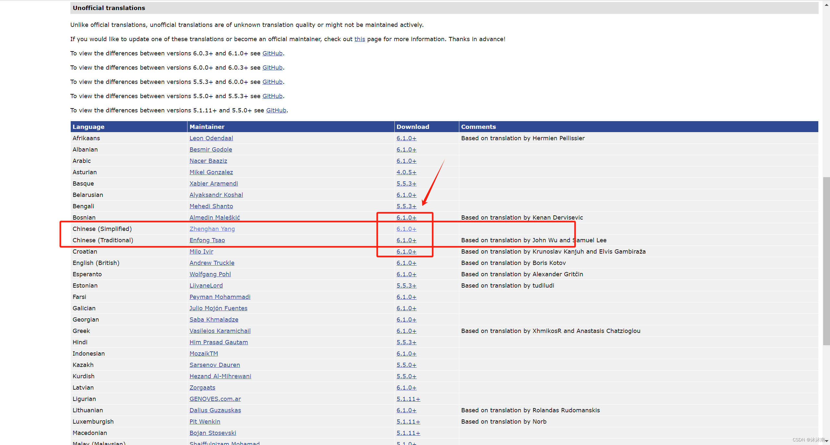Download Bengali translation 5.5.3+
The image size is (830, 445).
pos(406,206)
